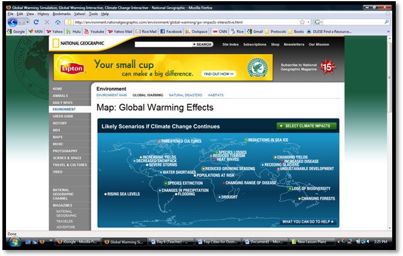Open the Yahoo Mail bookmark

(x=120, y=31)
